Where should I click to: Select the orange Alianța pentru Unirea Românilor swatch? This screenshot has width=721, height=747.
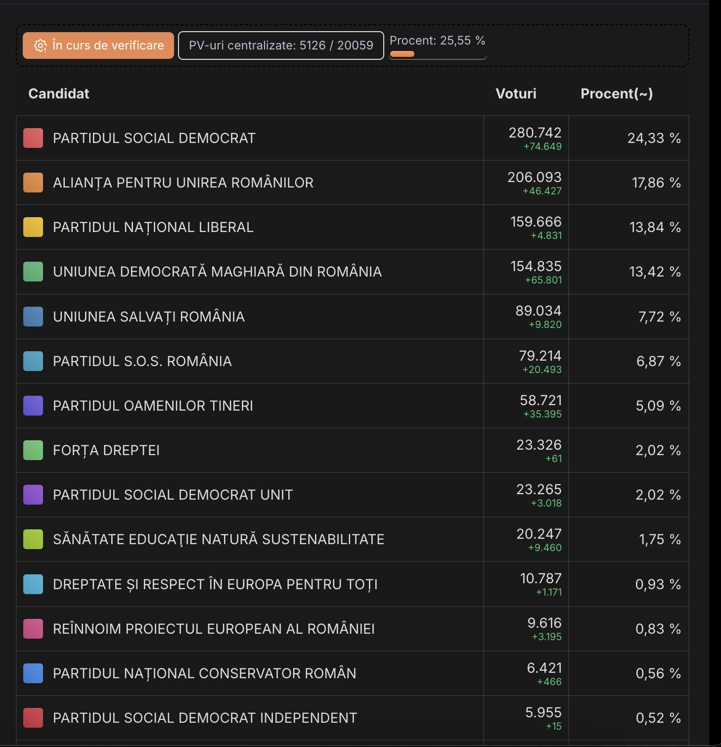click(x=33, y=183)
